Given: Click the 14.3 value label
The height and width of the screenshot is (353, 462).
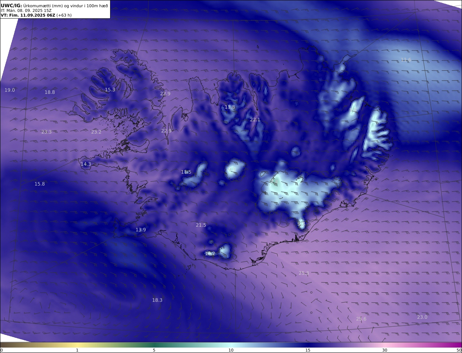Looking at the screenshot, I should [86, 164].
